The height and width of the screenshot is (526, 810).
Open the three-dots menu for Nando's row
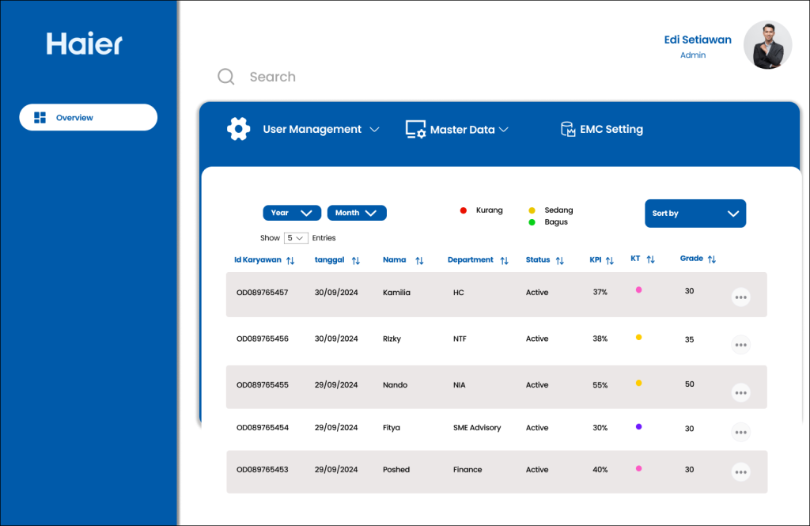[740, 392]
